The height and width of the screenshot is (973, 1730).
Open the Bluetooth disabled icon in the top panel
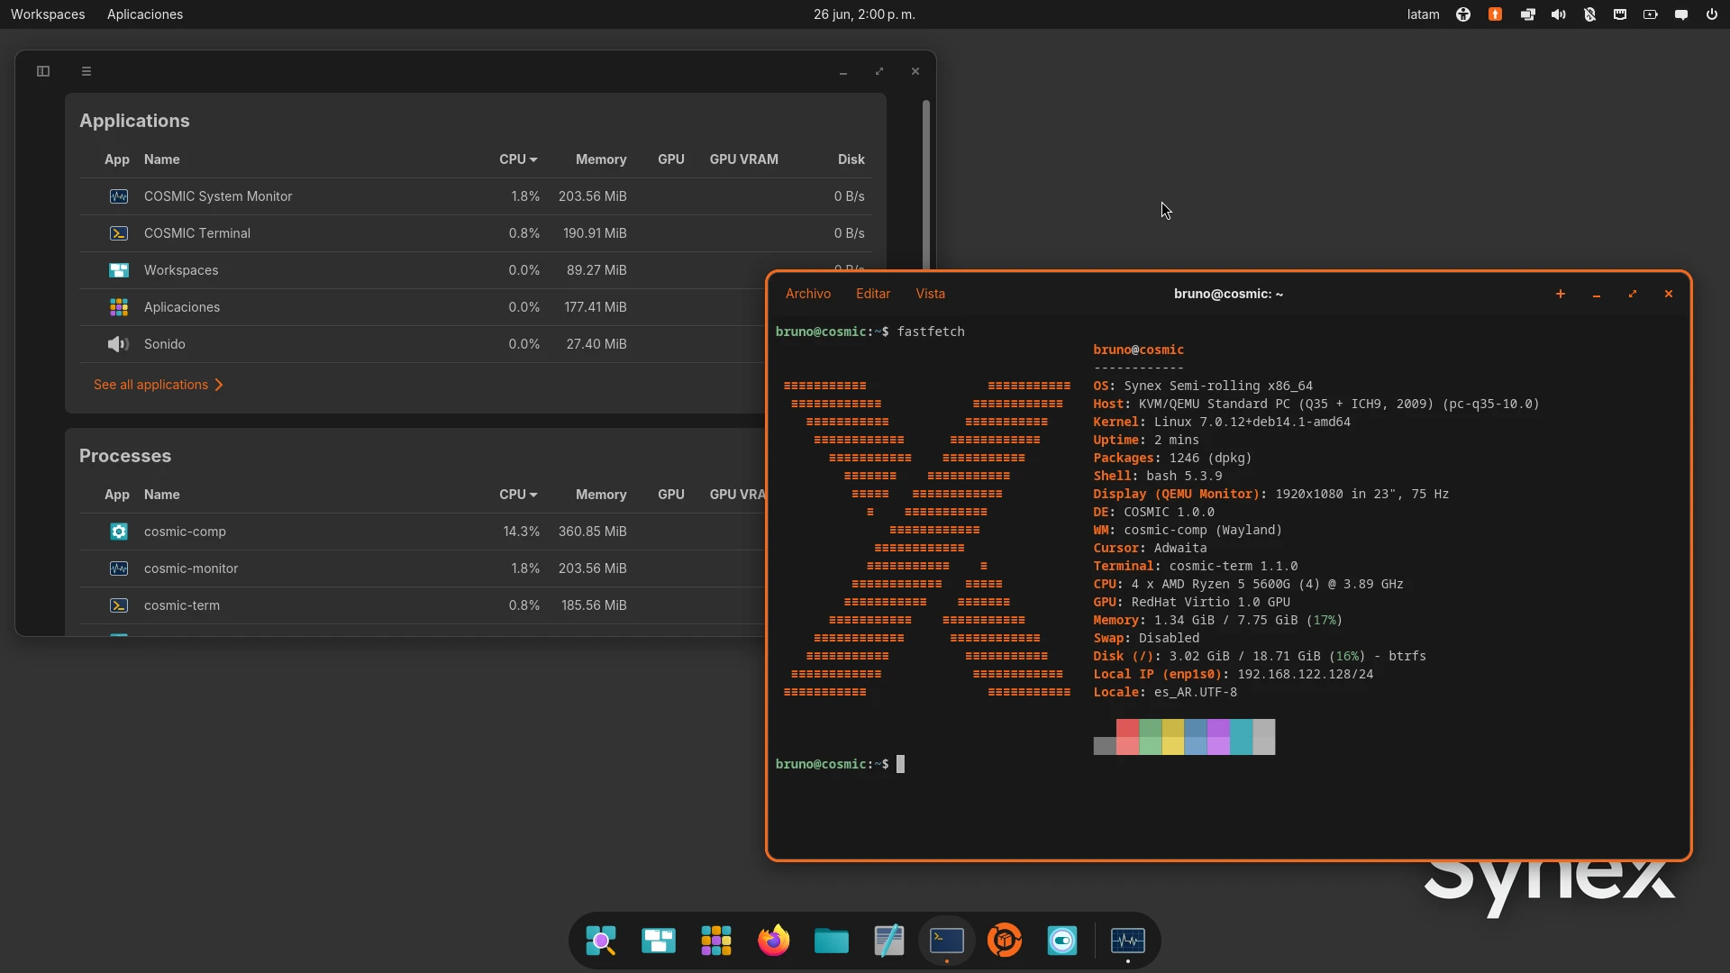[x=1589, y=14]
